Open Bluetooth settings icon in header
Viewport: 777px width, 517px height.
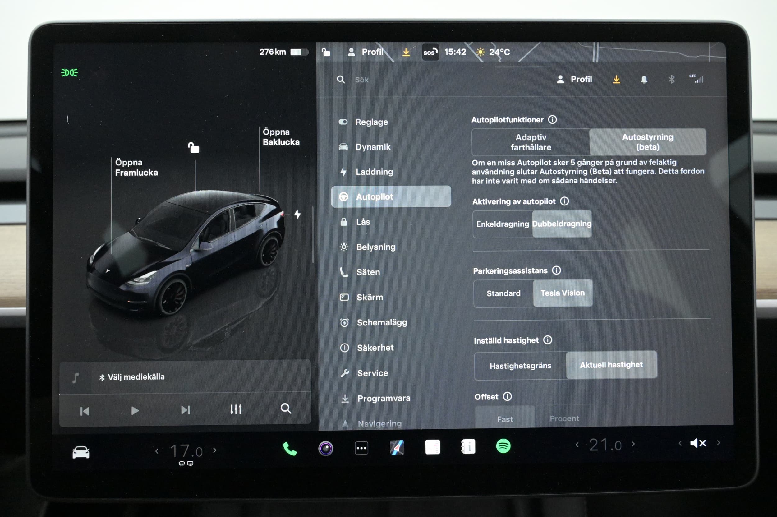[672, 80]
